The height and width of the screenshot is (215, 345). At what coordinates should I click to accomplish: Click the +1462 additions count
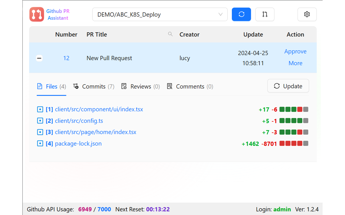click(250, 144)
